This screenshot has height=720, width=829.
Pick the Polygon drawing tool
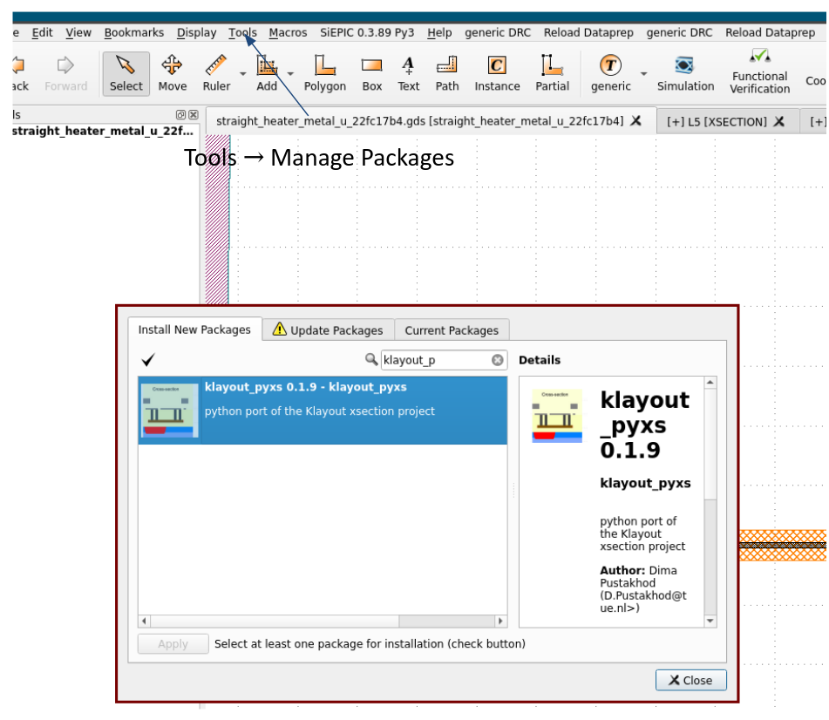coord(324,73)
